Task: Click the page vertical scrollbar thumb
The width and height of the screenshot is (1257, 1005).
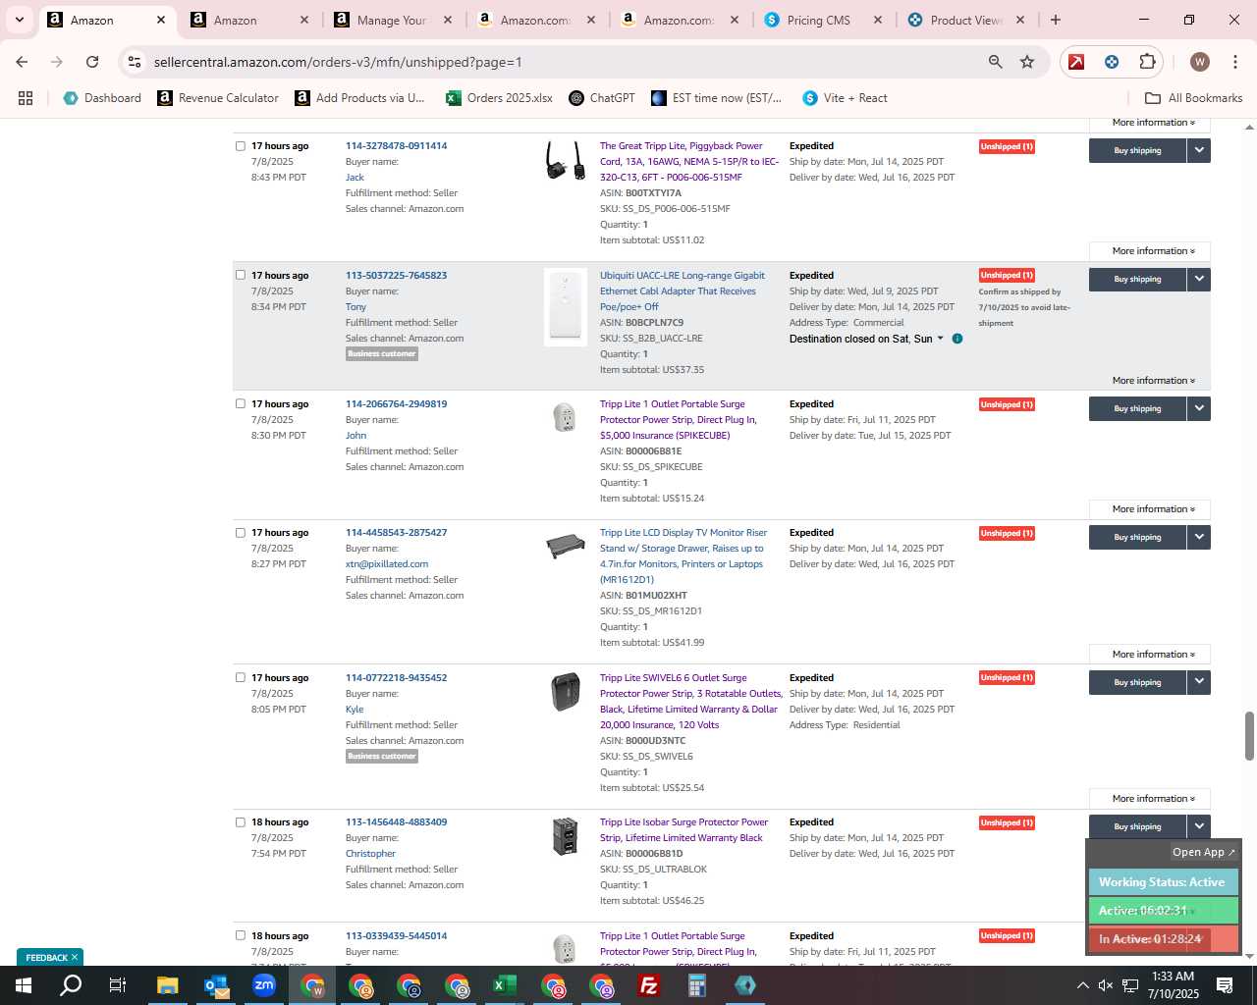Action: pos(1249,736)
